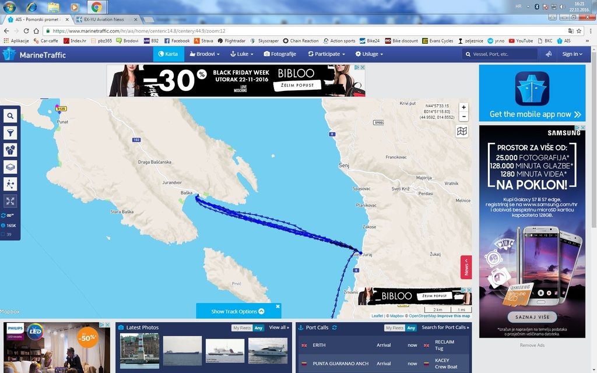Open the Brodovi dropdown menu
The height and width of the screenshot is (373, 597).
205,54
